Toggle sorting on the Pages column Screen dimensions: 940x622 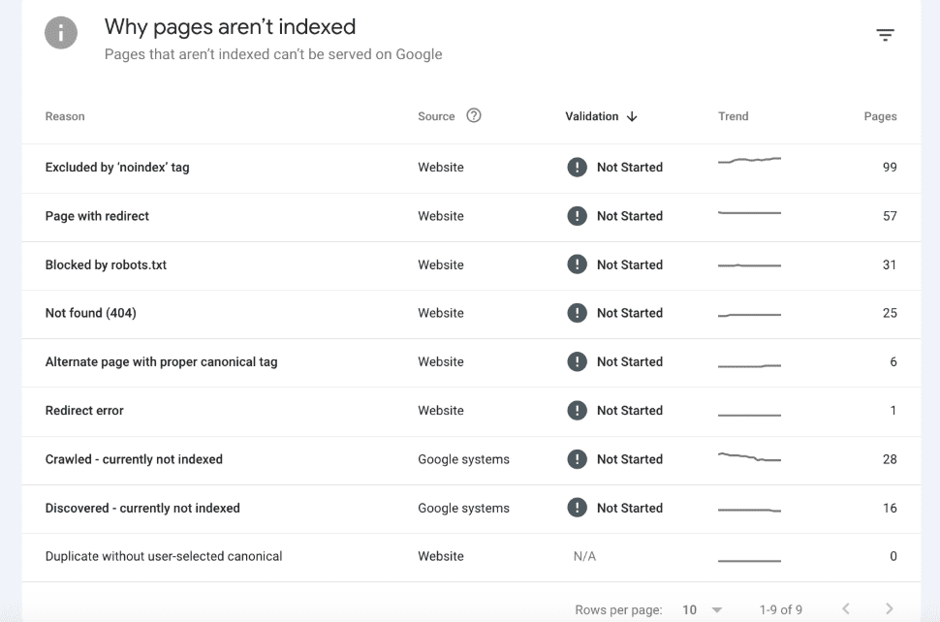[x=879, y=116]
